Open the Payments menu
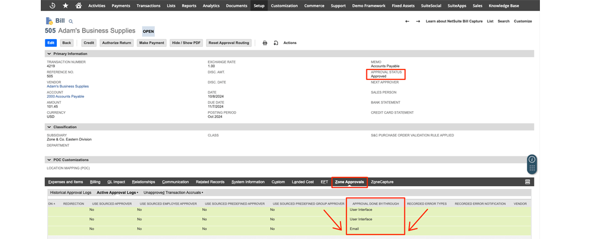This screenshot has height=239, width=595. tap(121, 6)
